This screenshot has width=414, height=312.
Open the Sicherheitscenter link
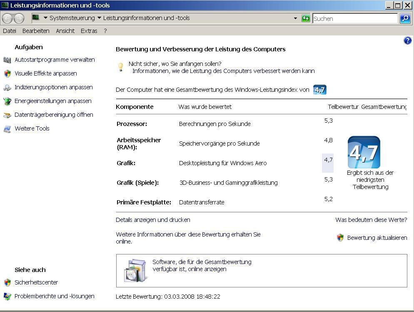36,282
